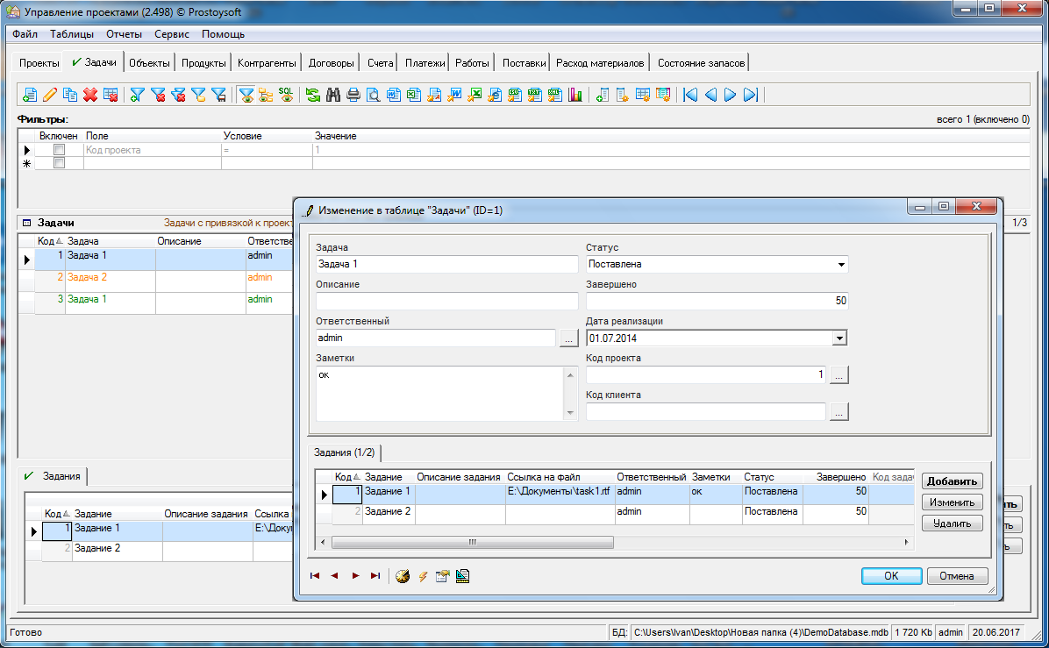Enable the 'Код проекта' filter checkbox

click(60, 150)
